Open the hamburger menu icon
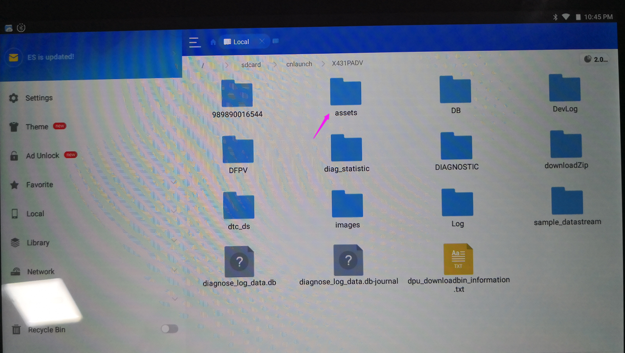Image resolution: width=625 pixels, height=353 pixels. click(194, 42)
